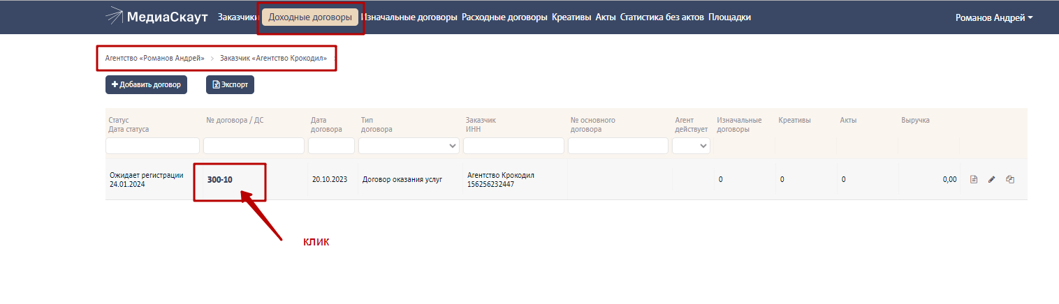Open contract number 300-10

click(220, 180)
